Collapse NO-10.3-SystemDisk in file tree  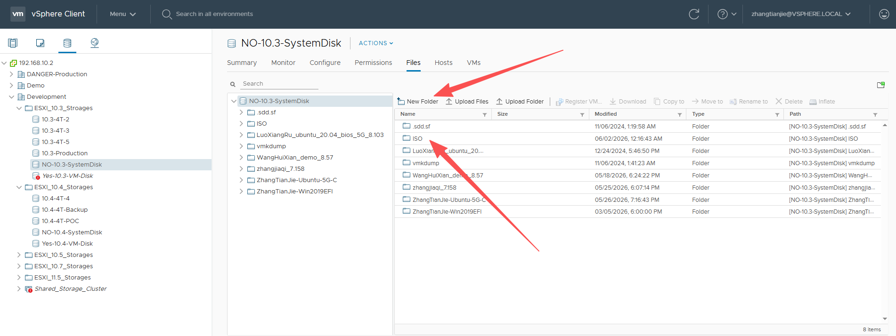(234, 101)
